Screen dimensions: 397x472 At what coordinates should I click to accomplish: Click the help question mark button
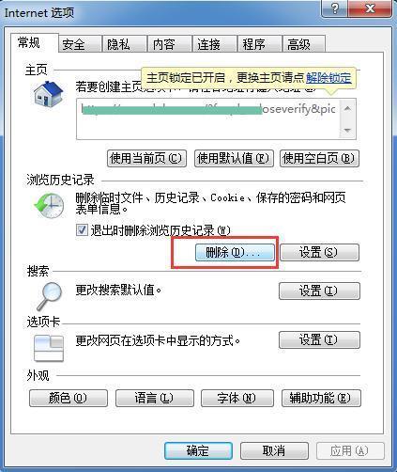[x=335, y=8]
